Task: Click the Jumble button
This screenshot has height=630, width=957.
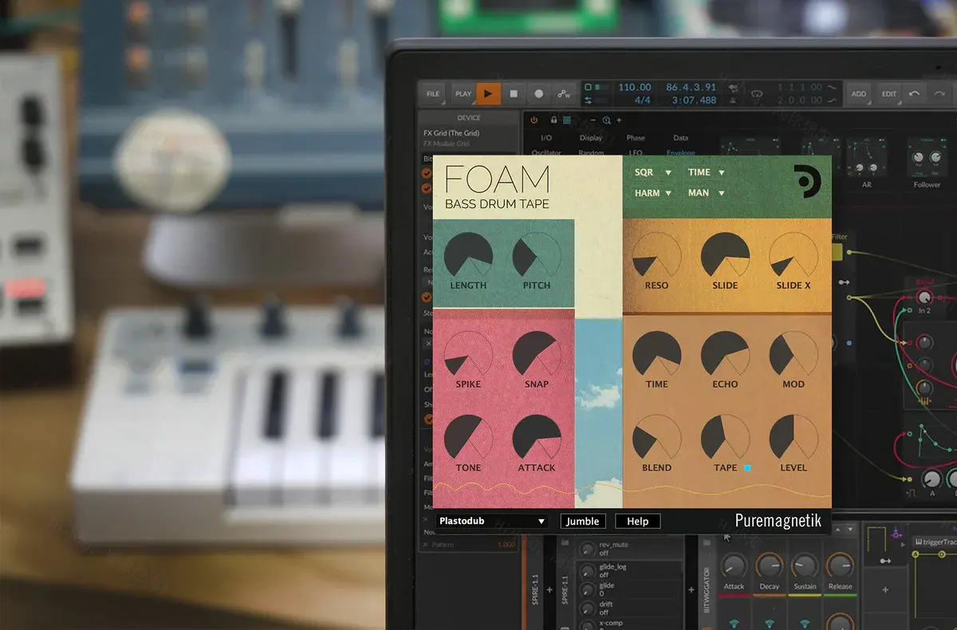Action: pyautogui.click(x=583, y=520)
